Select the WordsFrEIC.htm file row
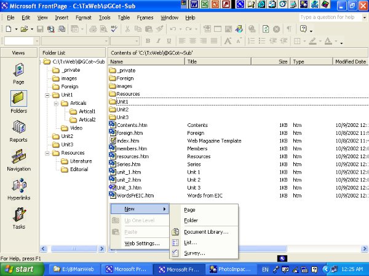 click(x=239, y=196)
